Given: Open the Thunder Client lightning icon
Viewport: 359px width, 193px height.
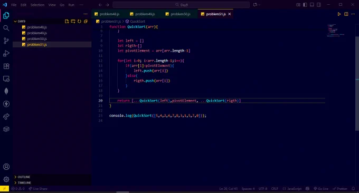Looking at the screenshot, I should 6,104.
